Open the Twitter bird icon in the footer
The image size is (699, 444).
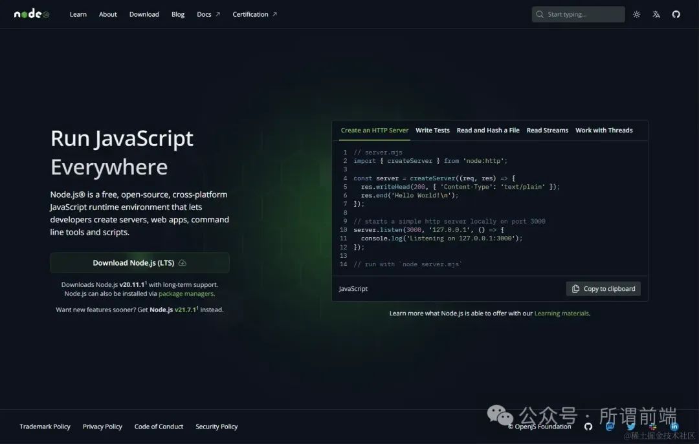click(631, 426)
